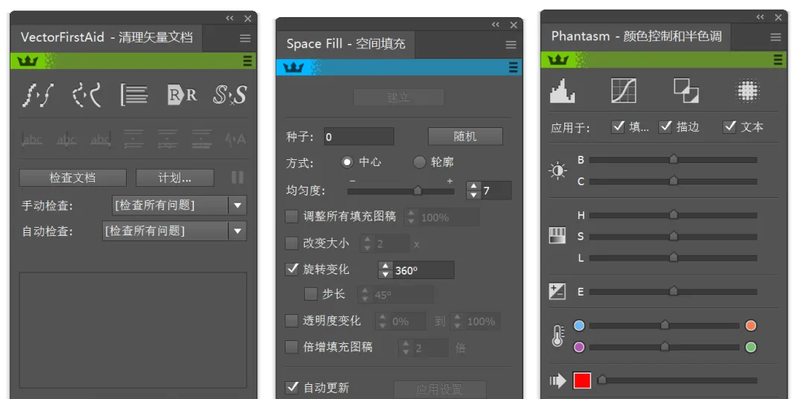The image size is (805, 399).
Task: Click Phantasm B brightness slider
Action: (x=673, y=159)
